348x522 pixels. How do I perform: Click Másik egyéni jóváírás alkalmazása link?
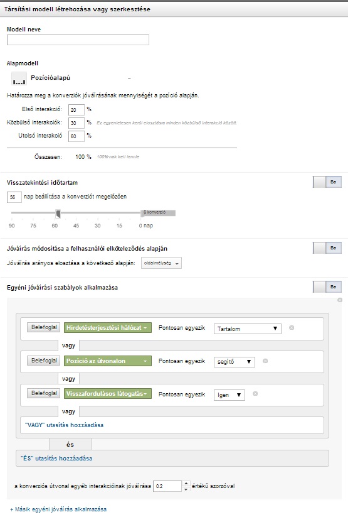click(x=58, y=509)
